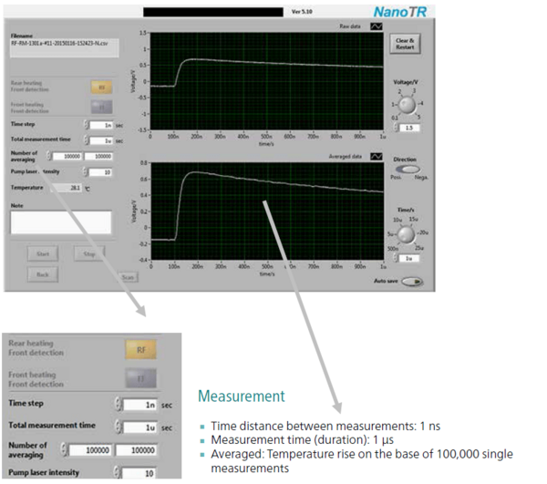Click the Time/s value field showing 1u
The height and width of the screenshot is (484, 547).
coord(409,258)
